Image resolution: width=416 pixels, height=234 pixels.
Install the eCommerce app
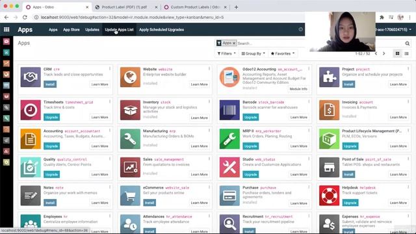[x=149, y=203]
